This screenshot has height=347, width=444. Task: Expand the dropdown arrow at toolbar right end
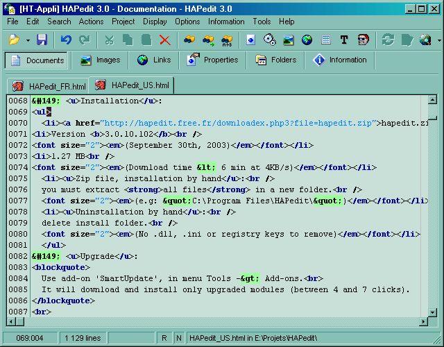[439, 40]
